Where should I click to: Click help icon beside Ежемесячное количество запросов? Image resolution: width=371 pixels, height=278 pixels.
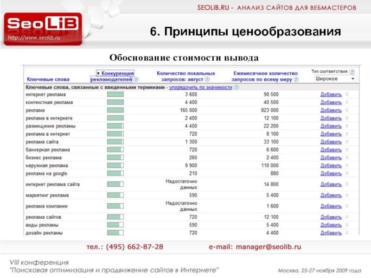[296, 79]
